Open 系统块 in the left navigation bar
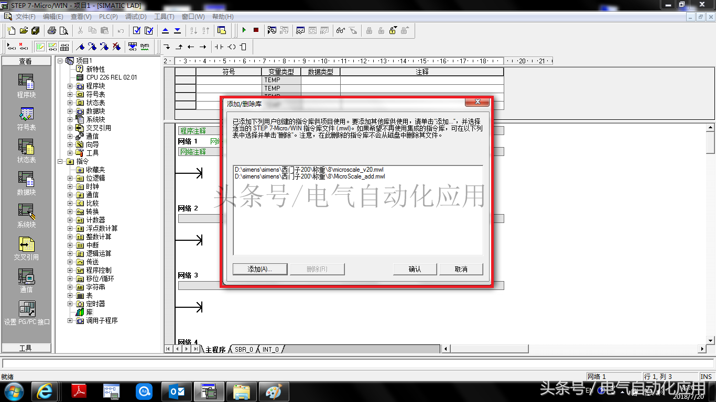The height and width of the screenshot is (402, 716). point(26,216)
